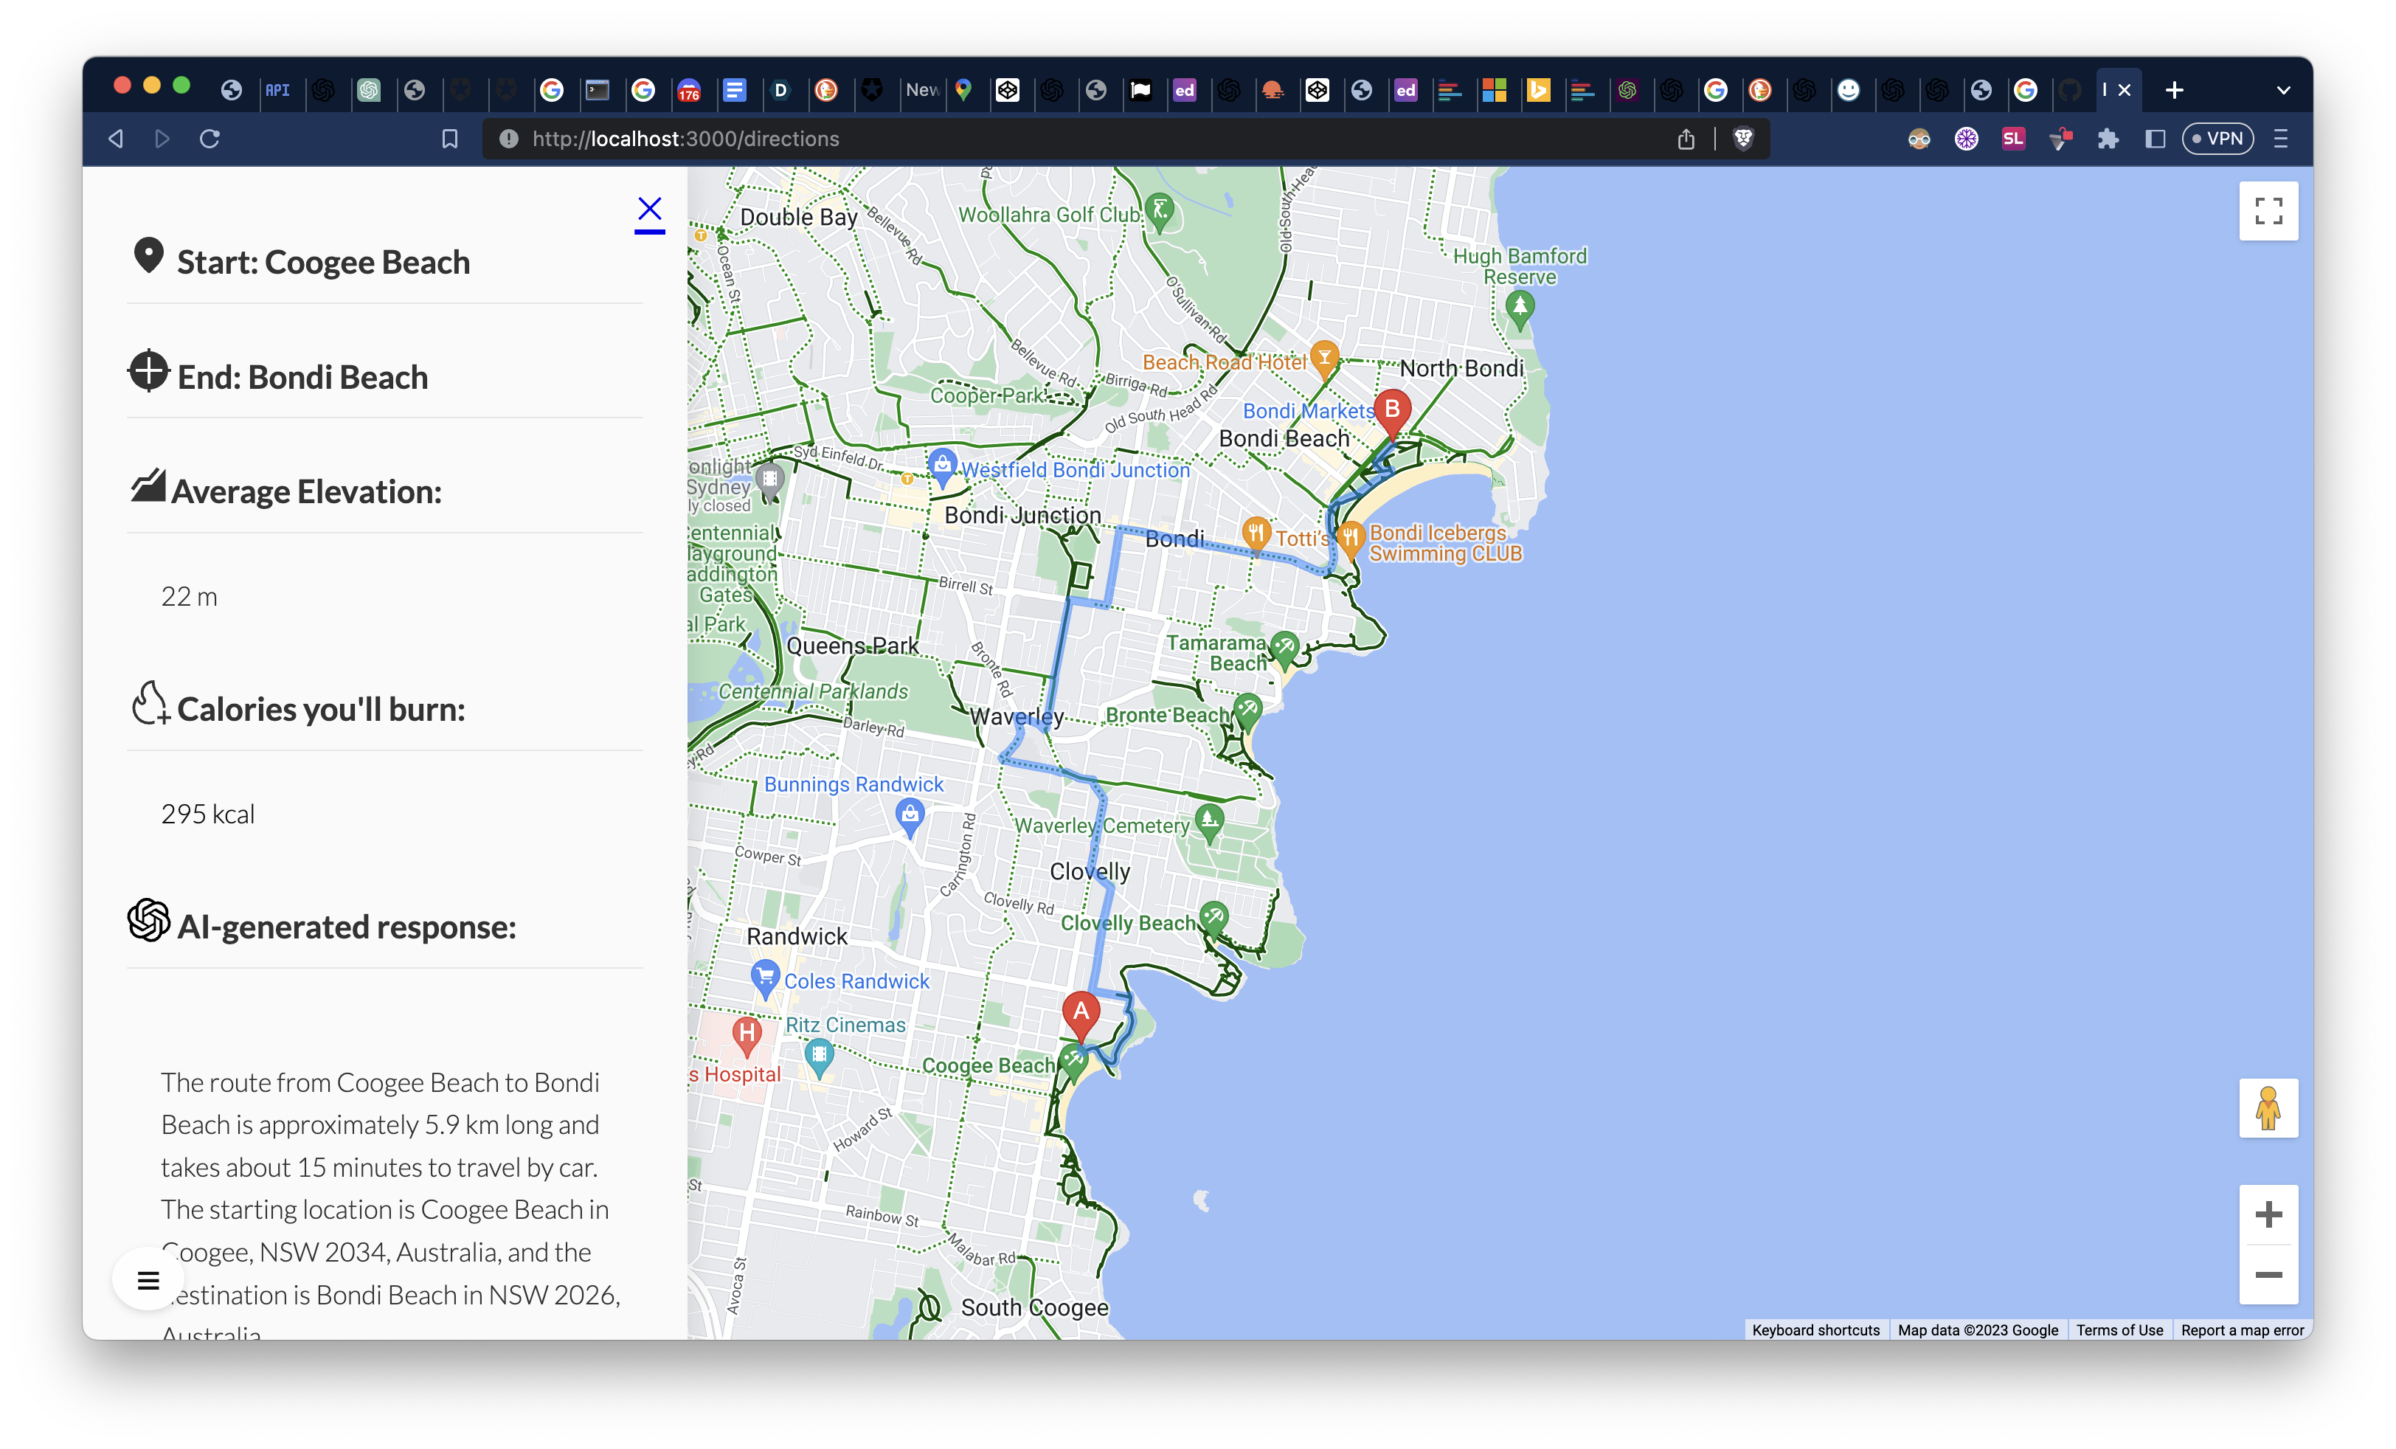Click Report a map error link
Image resolution: width=2396 pixels, height=1449 pixels.
click(2241, 1329)
